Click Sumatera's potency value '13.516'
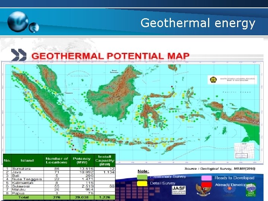This screenshot has width=268, height=201. tap(86, 169)
